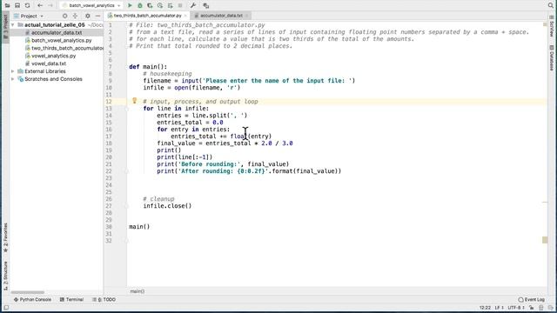Open the Terminal tool window
The height and width of the screenshot is (313, 557).
coord(71,299)
